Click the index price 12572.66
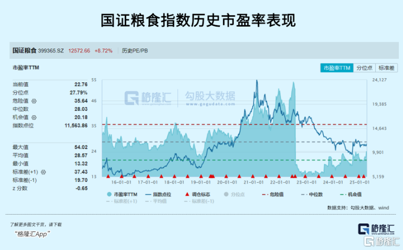This screenshot has width=403, height=250. tap(79, 51)
